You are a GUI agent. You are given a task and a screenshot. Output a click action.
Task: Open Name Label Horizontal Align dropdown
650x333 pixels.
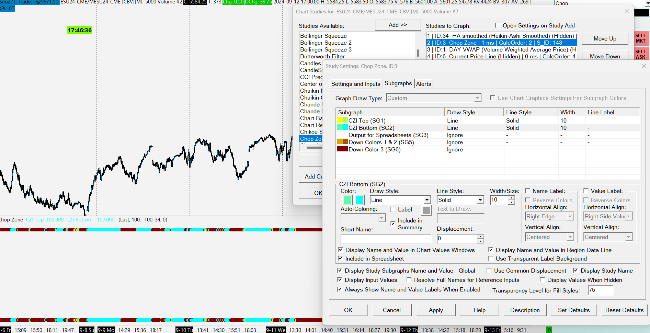coord(570,216)
